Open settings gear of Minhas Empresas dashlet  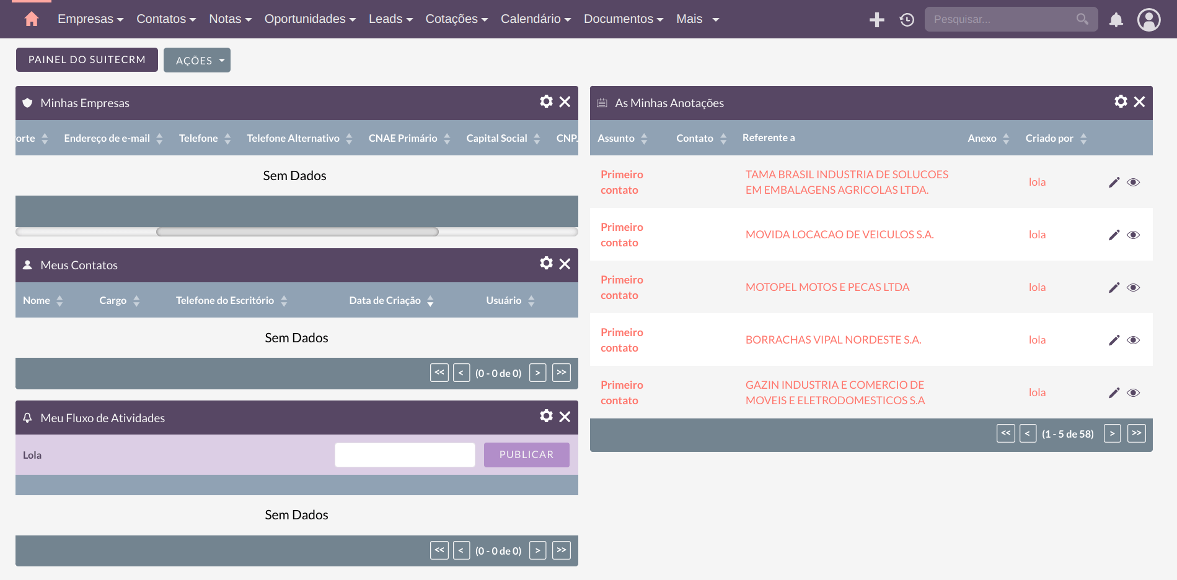click(x=546, y=102)
